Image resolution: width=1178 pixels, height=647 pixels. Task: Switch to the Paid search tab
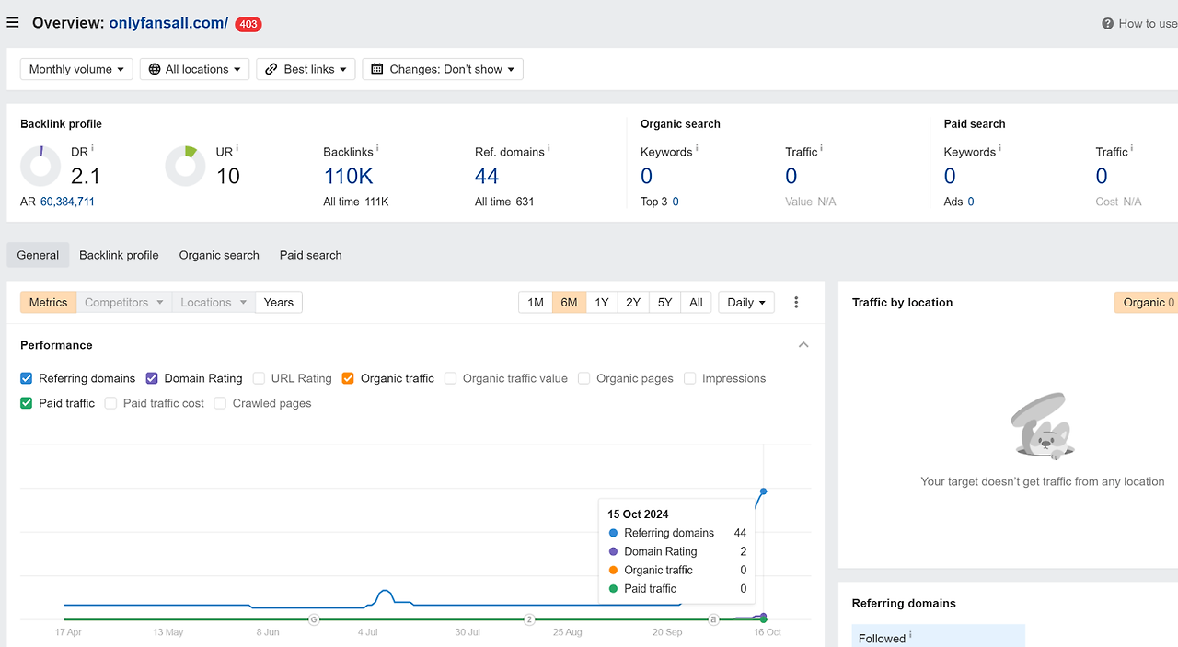311,255
